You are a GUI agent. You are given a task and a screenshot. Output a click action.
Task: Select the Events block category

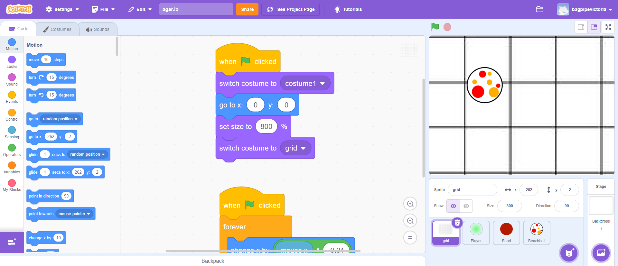click(12, 97)
